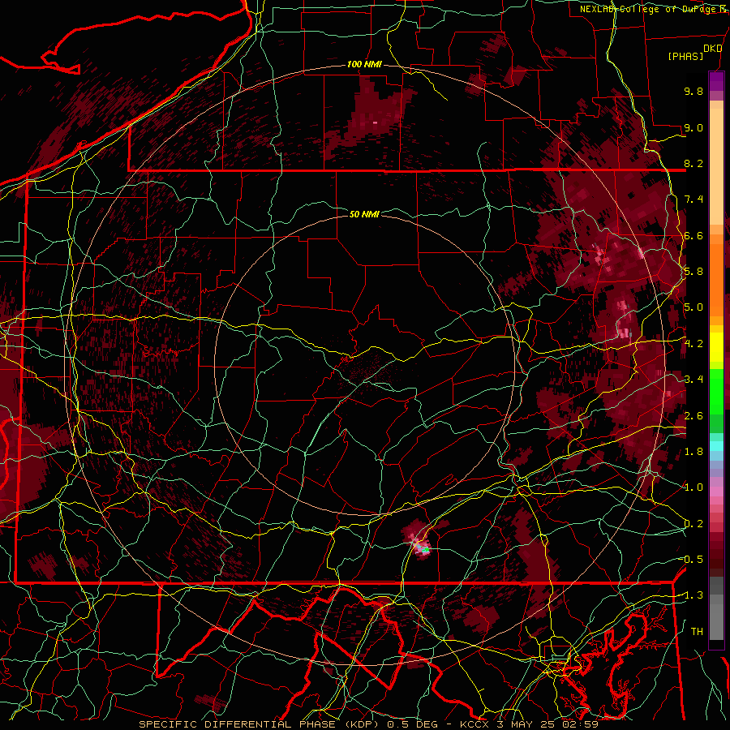Click the 02:59 timestamp in the caption
This screenshot has height=730, width=730.
pos(579,724)
